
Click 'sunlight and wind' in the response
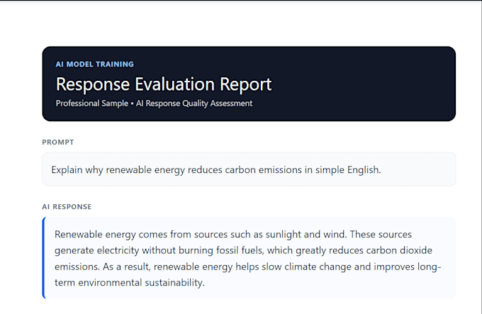(306, 235)
